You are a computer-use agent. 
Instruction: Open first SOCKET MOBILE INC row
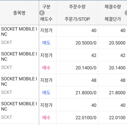click(19, 37)
